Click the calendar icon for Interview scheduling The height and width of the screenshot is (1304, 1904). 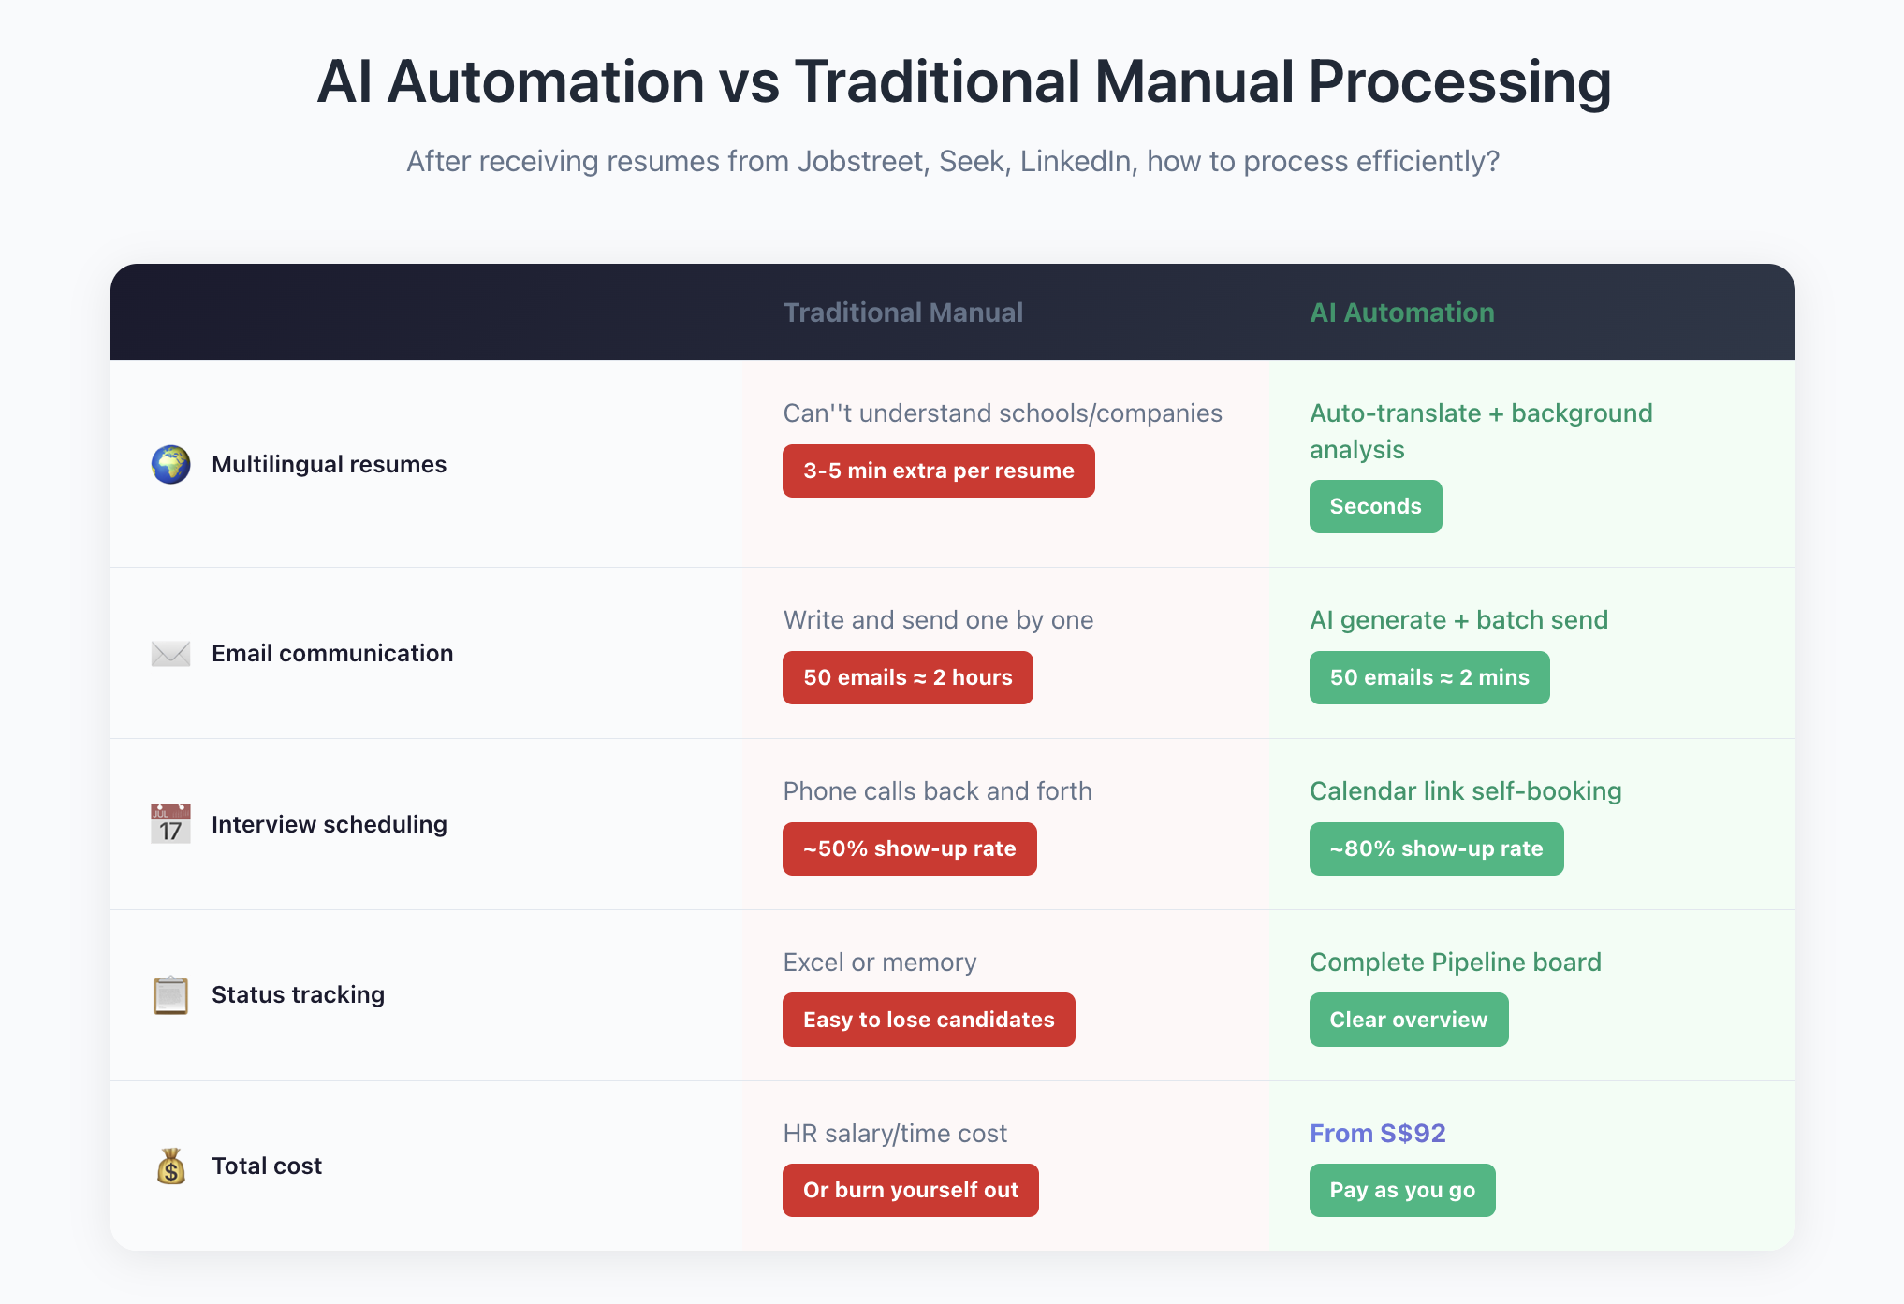(170, 824)
